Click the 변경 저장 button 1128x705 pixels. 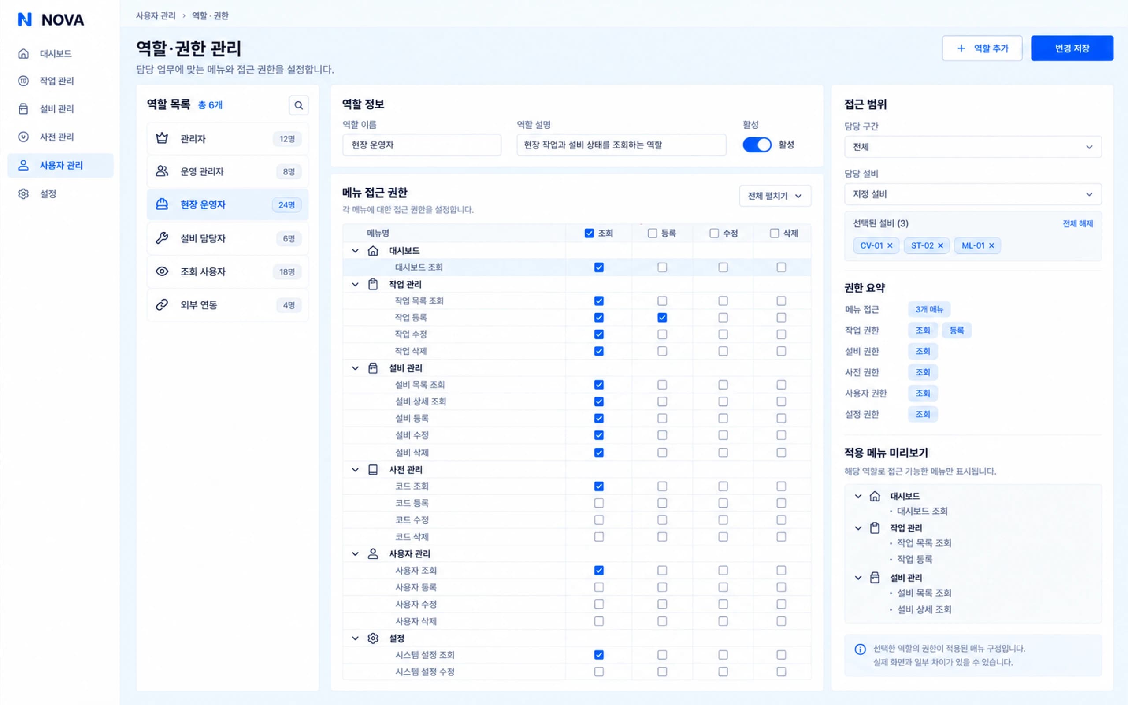pyautogui.click(x=1072, y=48)
